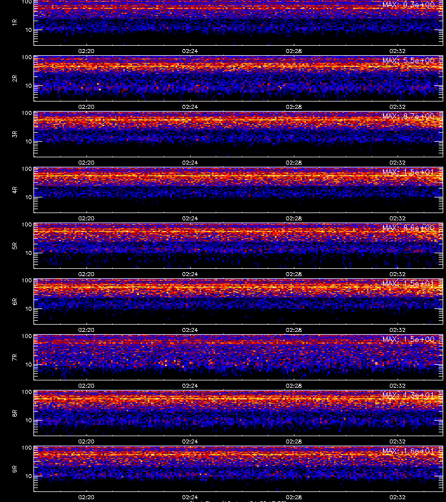
Task: Click the 02:28 time label under panel 6R
Action: tap(294, 330)
